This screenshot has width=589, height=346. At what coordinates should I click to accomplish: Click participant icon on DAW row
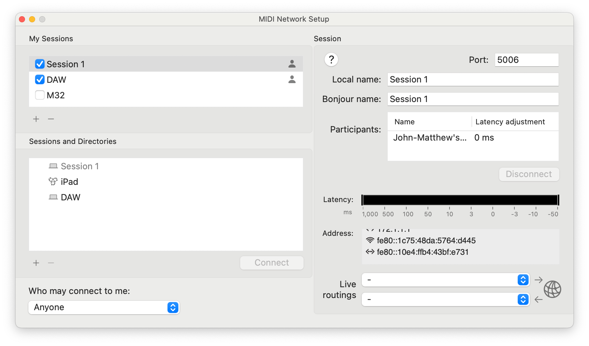(x=292, y=79)
